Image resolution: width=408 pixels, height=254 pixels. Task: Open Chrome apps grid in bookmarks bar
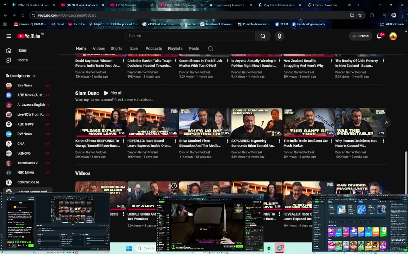point(5,24)
